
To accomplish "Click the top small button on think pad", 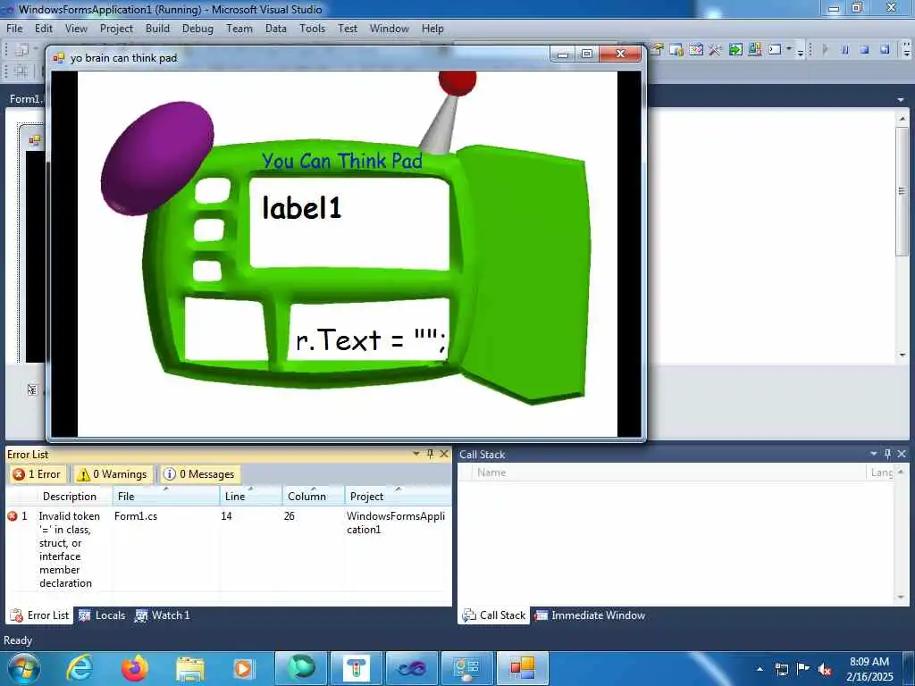I will pos(213,191).
